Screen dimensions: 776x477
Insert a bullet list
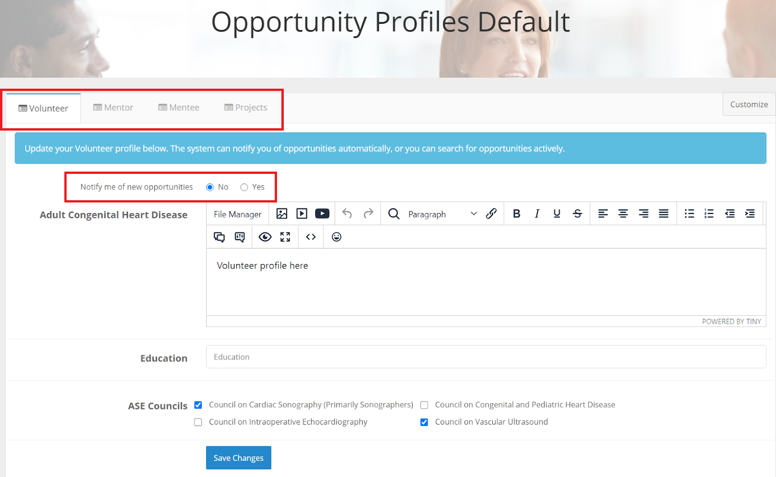(689, 214)
